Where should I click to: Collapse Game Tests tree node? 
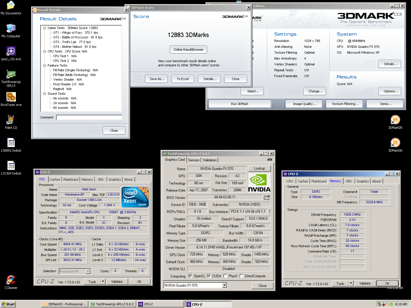click(x=45, y=28)
